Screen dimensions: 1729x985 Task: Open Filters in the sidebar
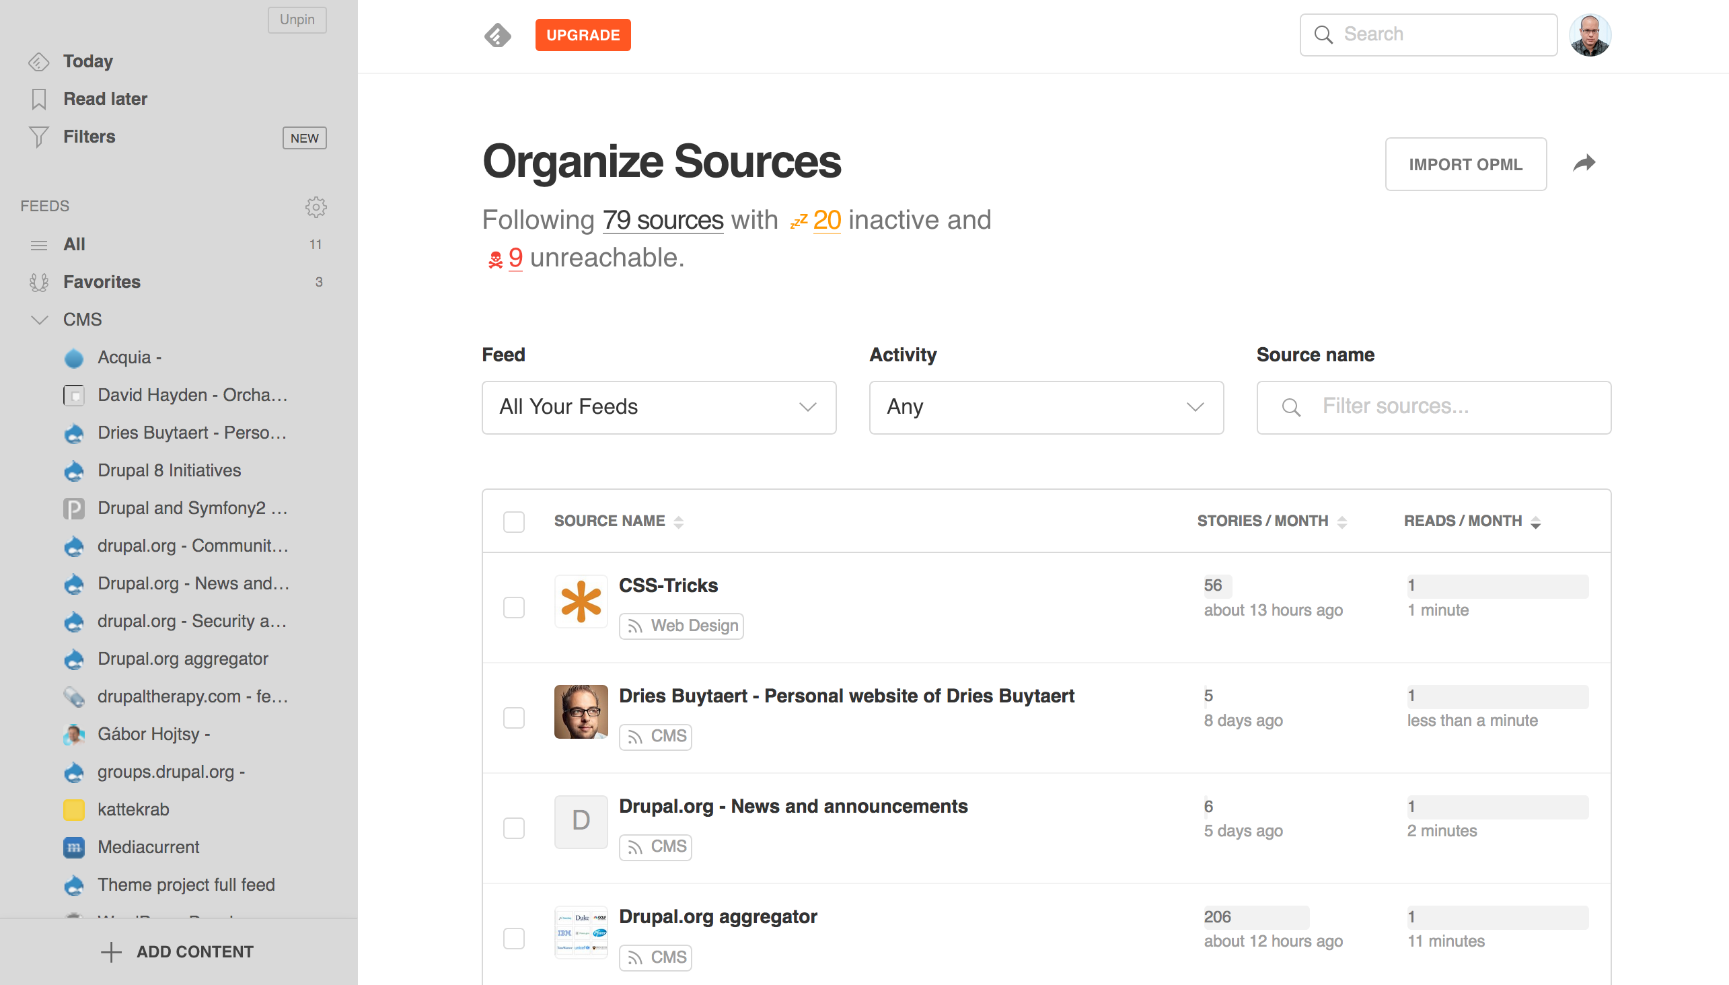[x=89, y=137]
